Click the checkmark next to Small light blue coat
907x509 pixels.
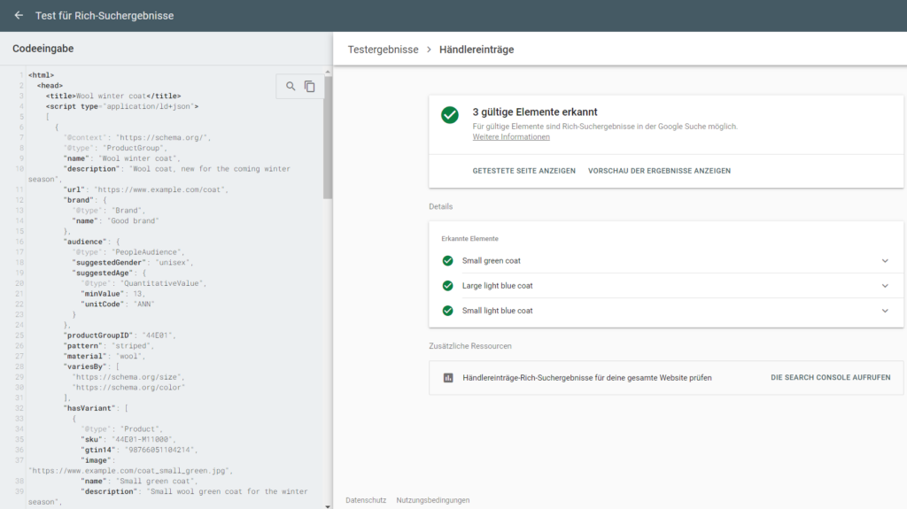click(x=447, y=311)
